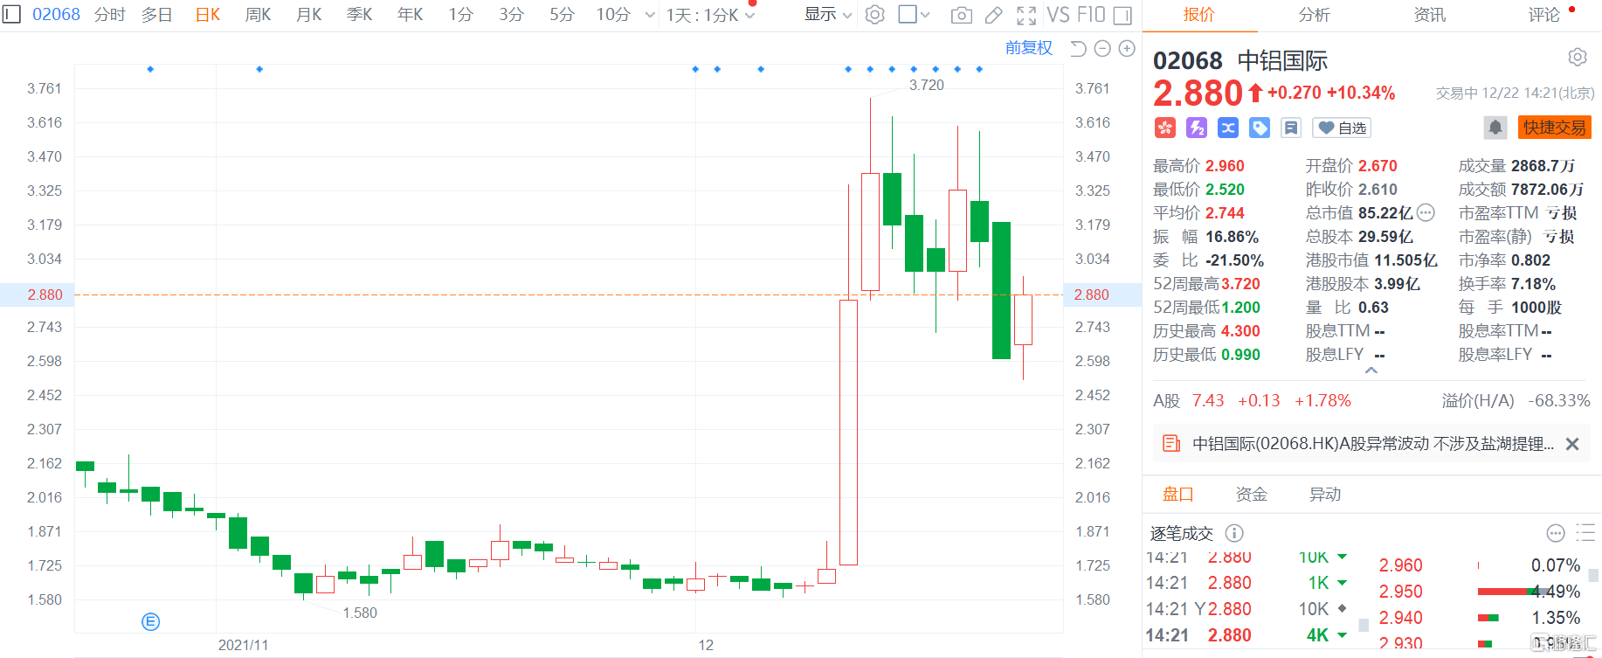Open the 显示 display dropdown
The width and height of the screenshot is (1602, 658).
point(828,15)
